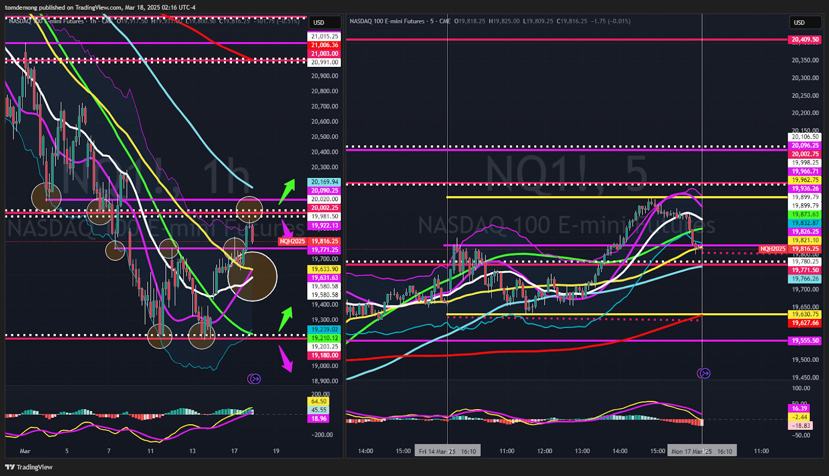Screen dimensions: 829x476
Task: Select the 19,203.25 price label
Action: [325, 347]
